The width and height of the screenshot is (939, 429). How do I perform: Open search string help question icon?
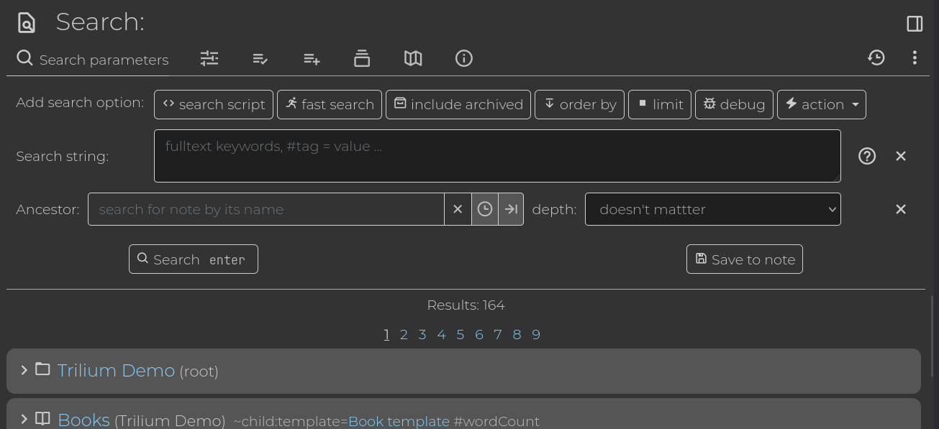tap(867, 156)
